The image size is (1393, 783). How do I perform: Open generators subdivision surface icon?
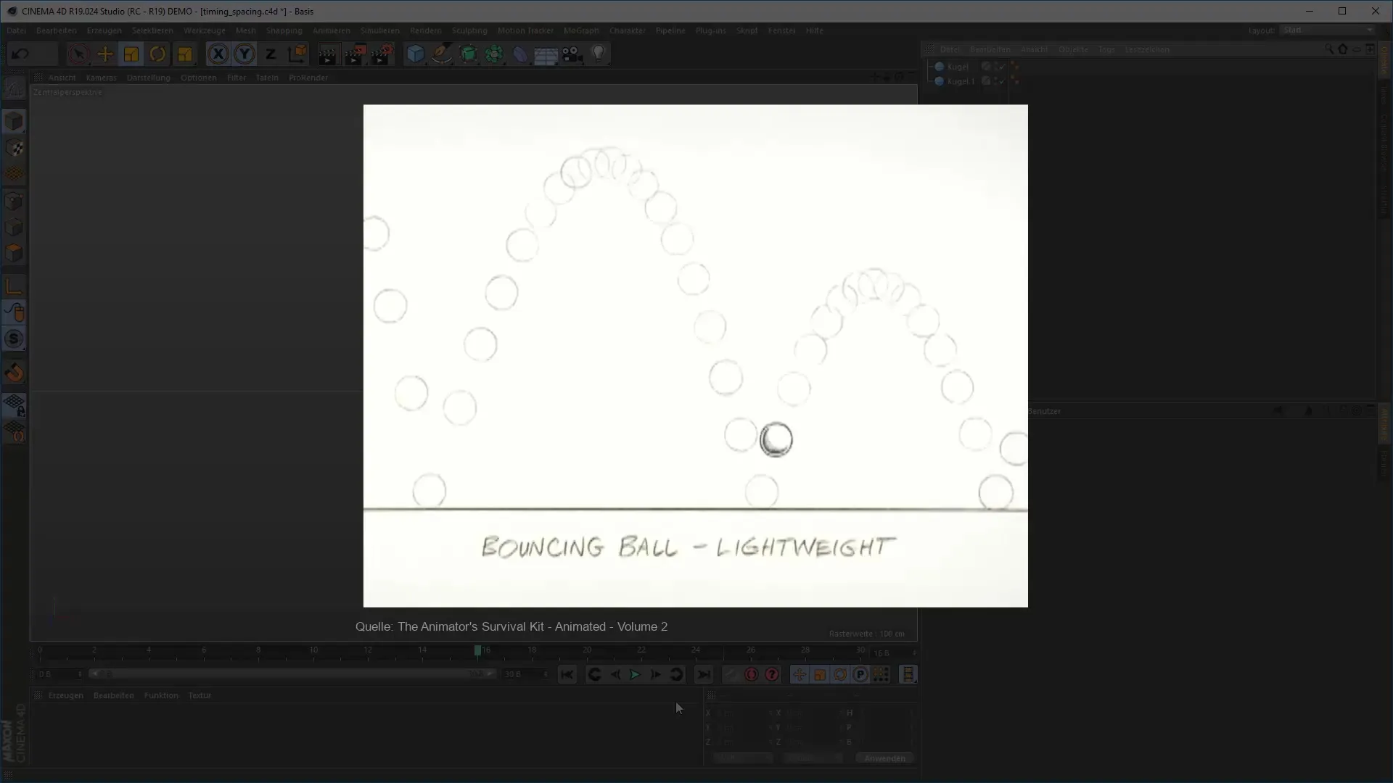click(469, 54)
